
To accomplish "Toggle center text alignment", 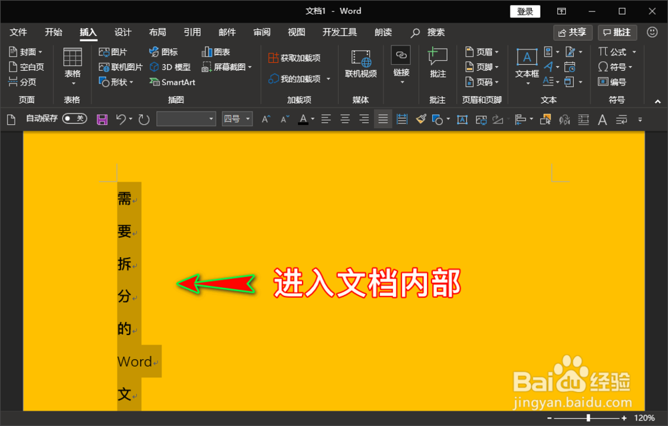I will click(344, 119).
